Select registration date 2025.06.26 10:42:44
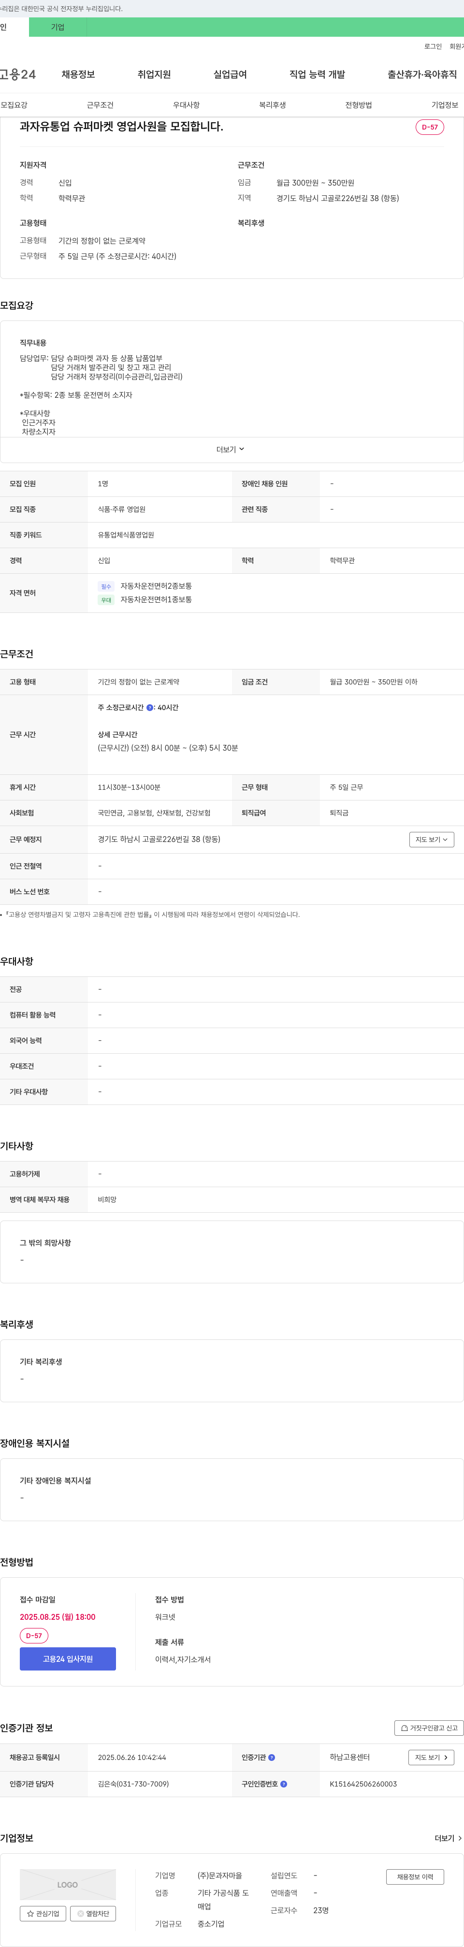This screenshot has height=1947, width=464. point(131,1758)
